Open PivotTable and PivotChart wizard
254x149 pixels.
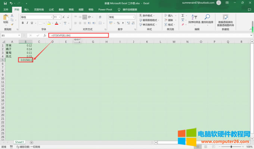226,19
